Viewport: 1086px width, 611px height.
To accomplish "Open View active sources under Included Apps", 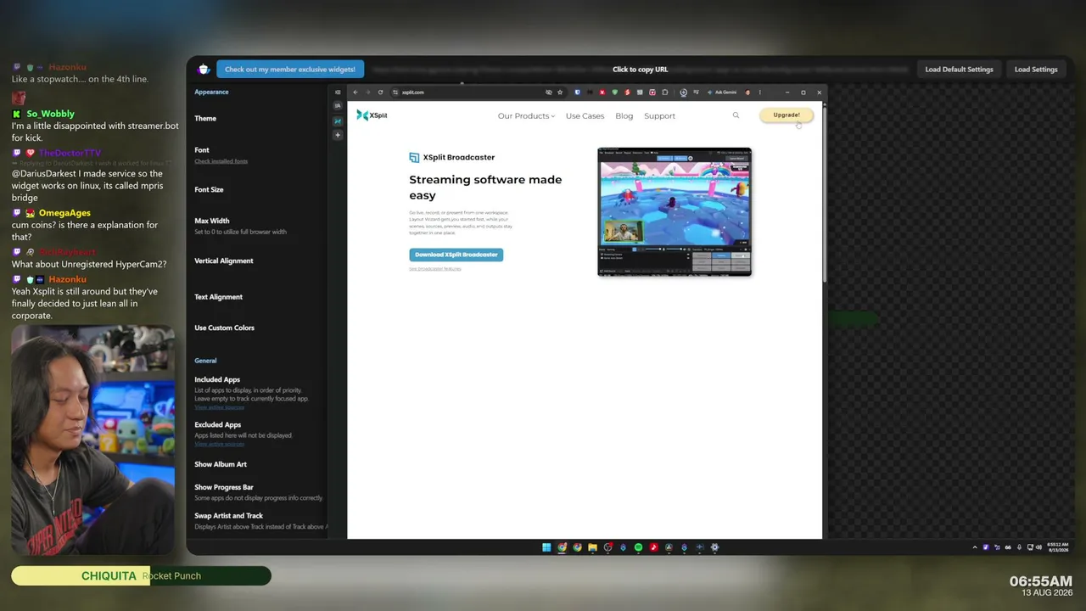I will click(x=219, y=407).
